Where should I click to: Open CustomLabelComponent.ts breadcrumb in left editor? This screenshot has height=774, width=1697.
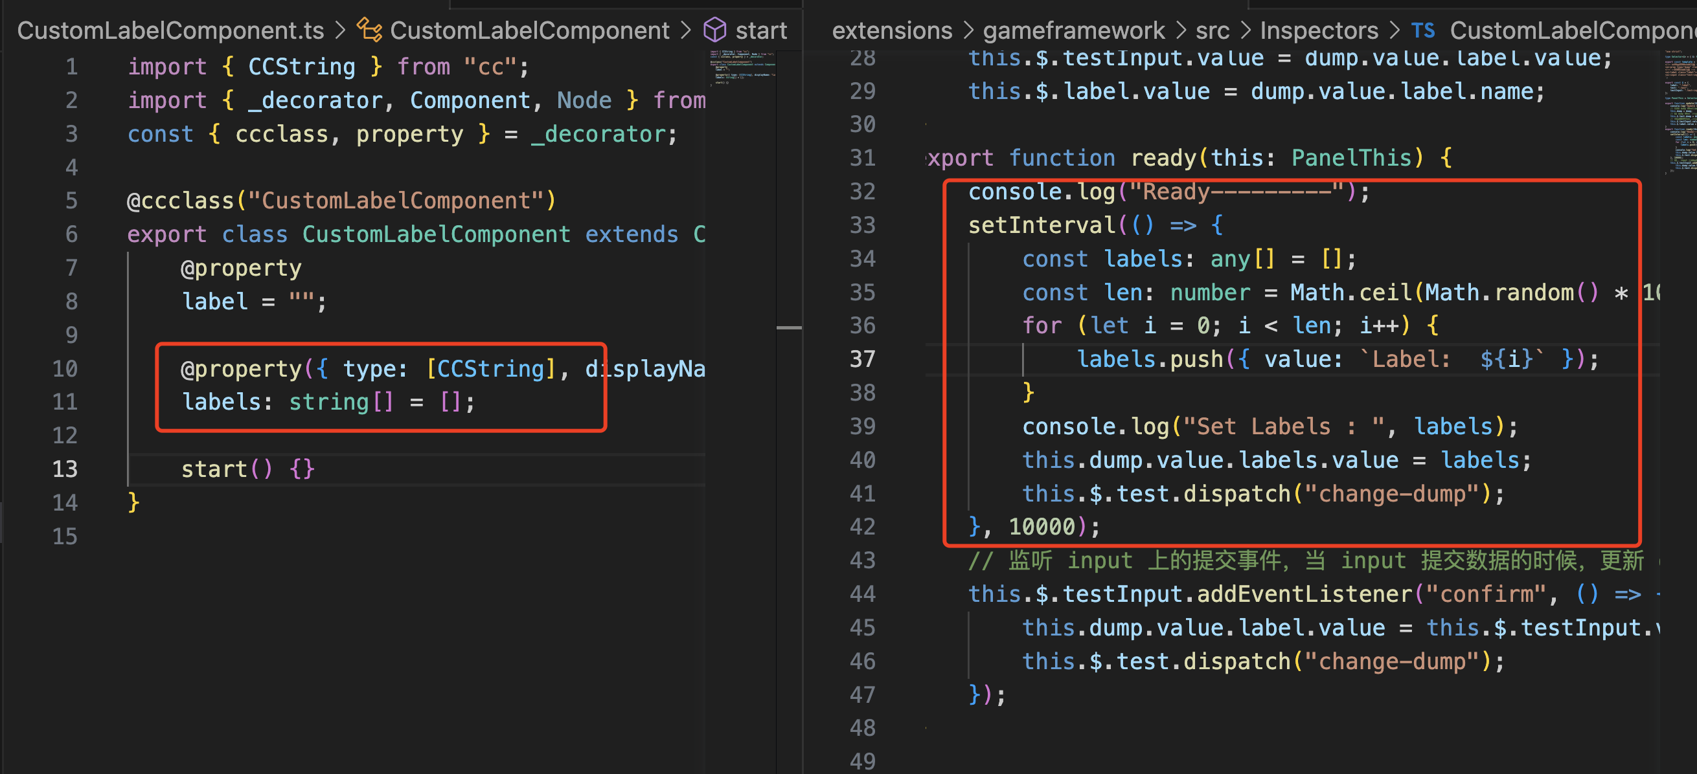pos(170,30)
